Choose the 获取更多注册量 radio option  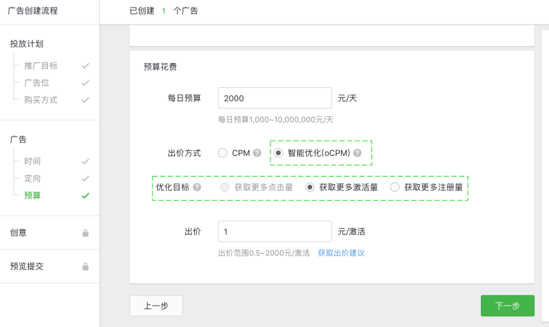tap(395, 187)
